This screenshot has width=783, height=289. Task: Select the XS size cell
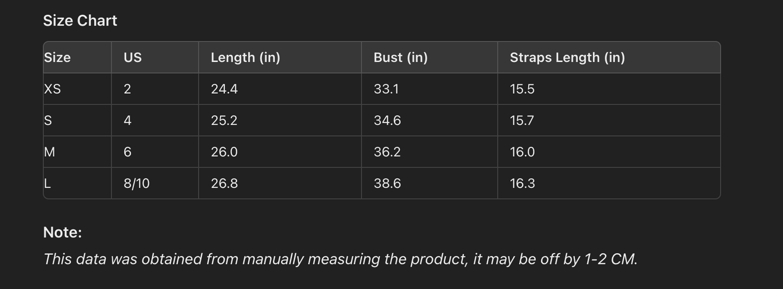click(x=53, y=89)
